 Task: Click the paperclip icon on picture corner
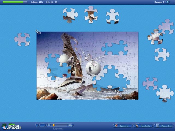tap(38, 32)
